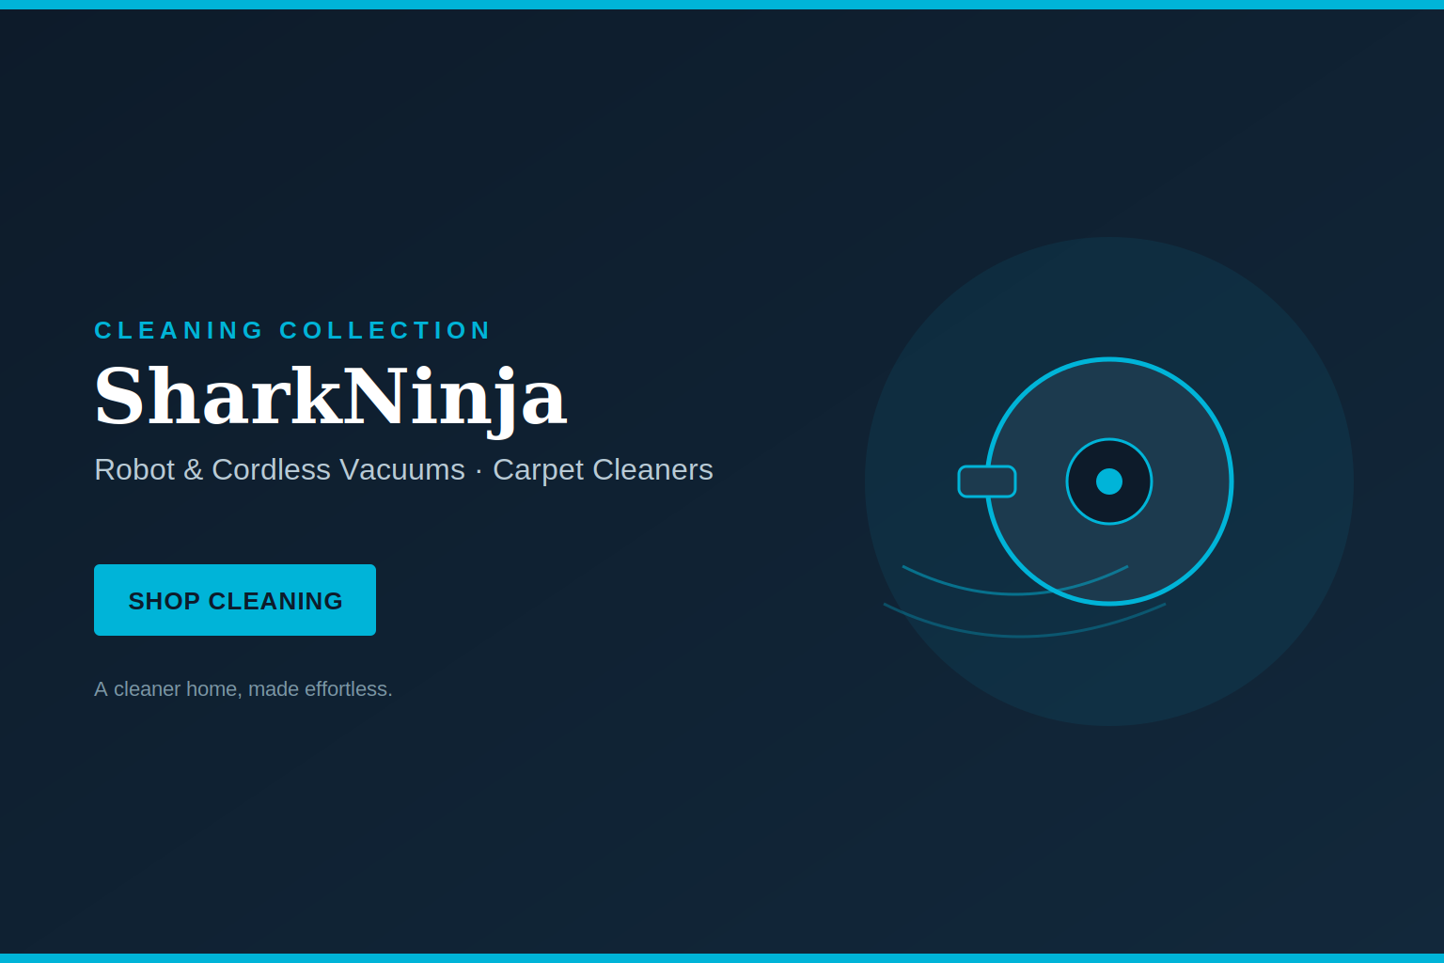The image size is (1444, 963).
Task: Click the cyan bar at the top edge
Action: pos(722,5)
